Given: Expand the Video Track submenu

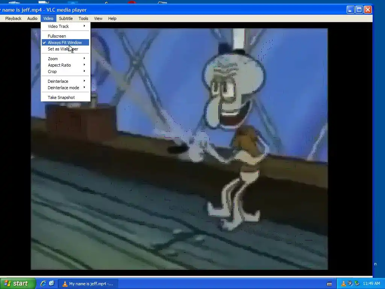Looking at the screenshot, I should 65,26.
